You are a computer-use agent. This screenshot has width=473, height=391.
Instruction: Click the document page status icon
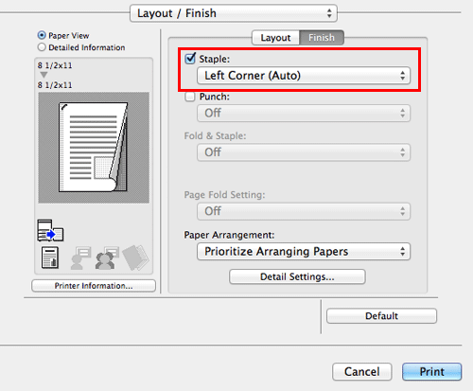click(50, 258)
